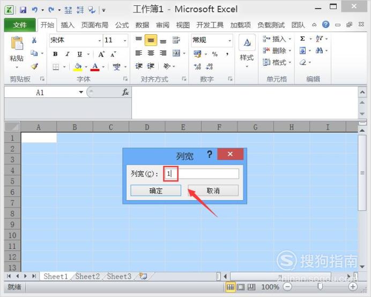Click the Save icon in quick access toolbar

(23, 10)
